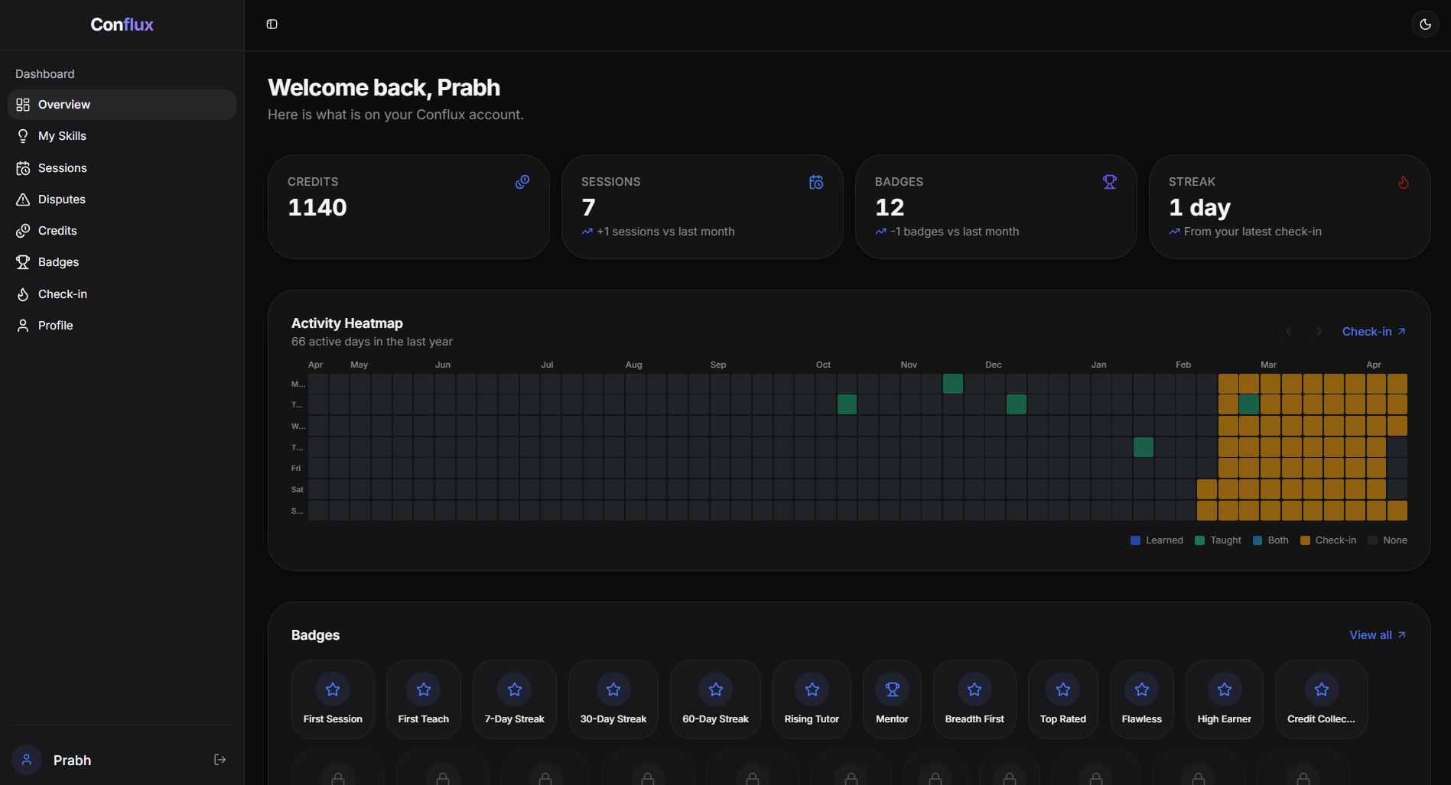Click '-1 badges vs last month' text
The width and height of the screenshot is (1451, 785).
(x=955, y=232)
